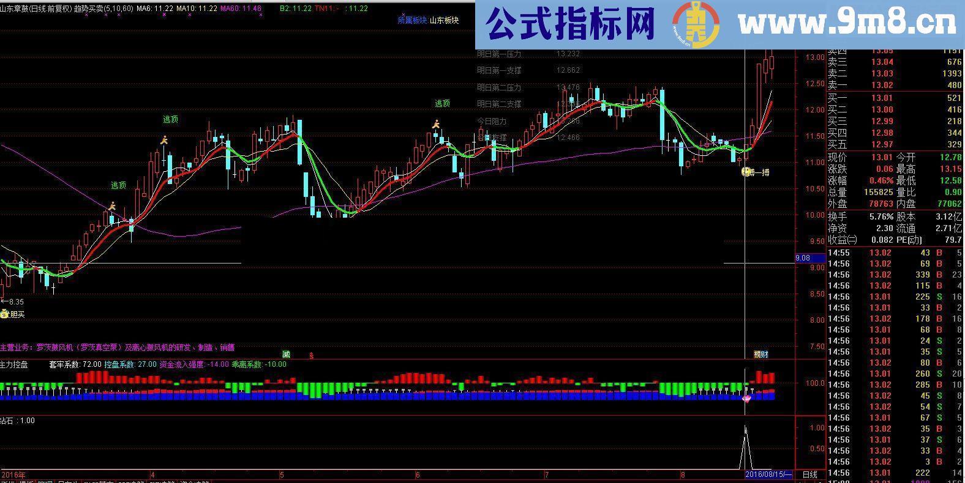Screen dimensions: 965x483
Task: Click the 2016年 label on the time axis
Action: click(14, 474)
